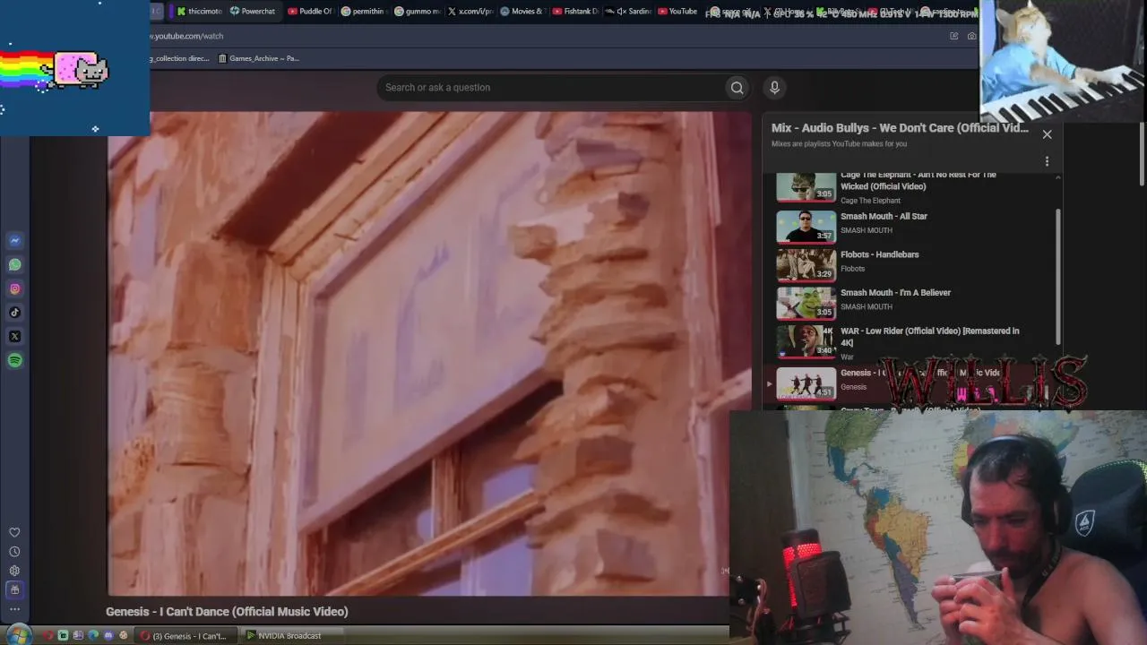The height and width of the screenshot is (645, 1147).
Task: Click the video title below the player
Action: 227,612
